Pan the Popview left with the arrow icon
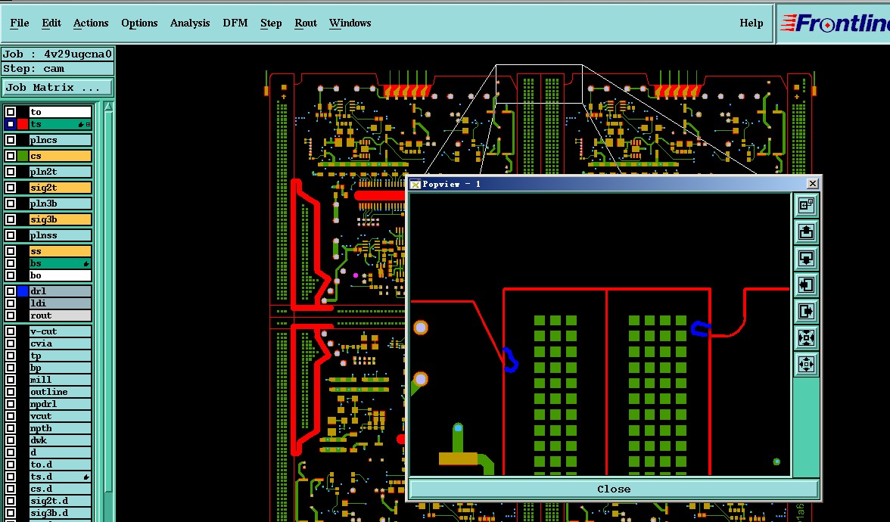Viewport: 890px width, 522px height. click(806, 284)
